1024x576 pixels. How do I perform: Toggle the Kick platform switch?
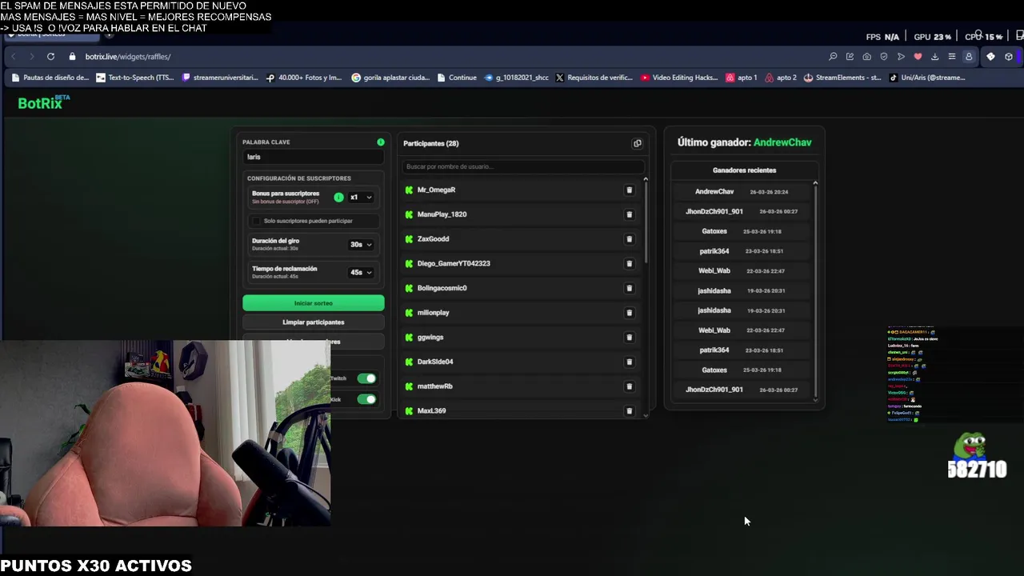coord(366,399)
